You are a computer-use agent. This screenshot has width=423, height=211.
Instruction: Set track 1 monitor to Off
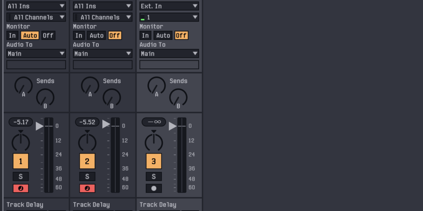[x=48, y=36]
